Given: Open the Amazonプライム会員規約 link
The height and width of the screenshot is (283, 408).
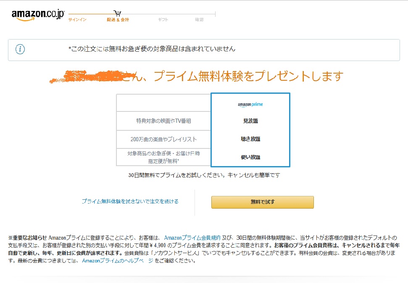Looking at the screenshot, I should click(x=192, y=238).
